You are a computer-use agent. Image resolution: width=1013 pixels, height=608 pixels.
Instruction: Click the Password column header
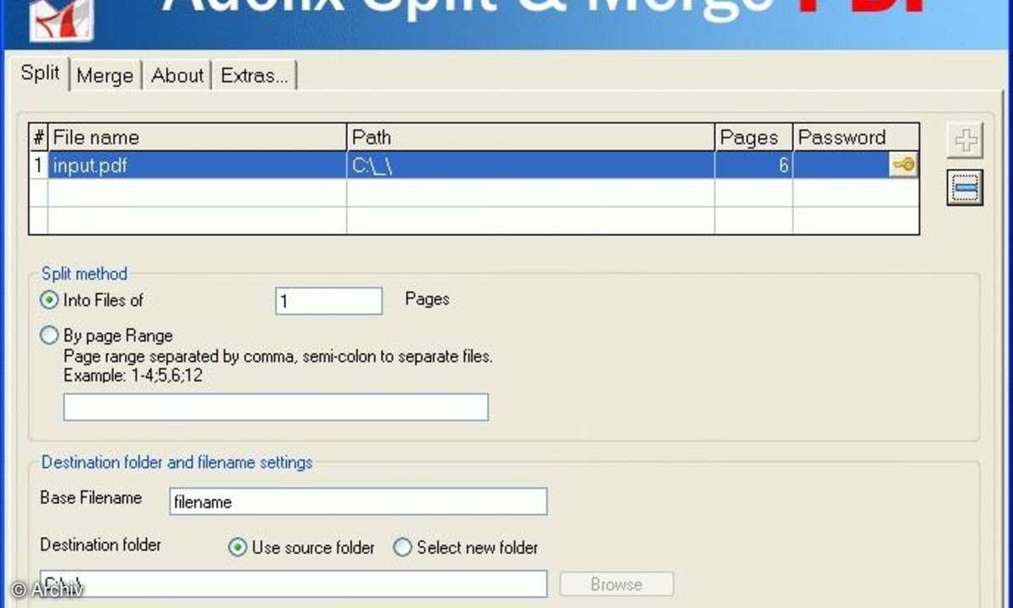tap(856, 138)
